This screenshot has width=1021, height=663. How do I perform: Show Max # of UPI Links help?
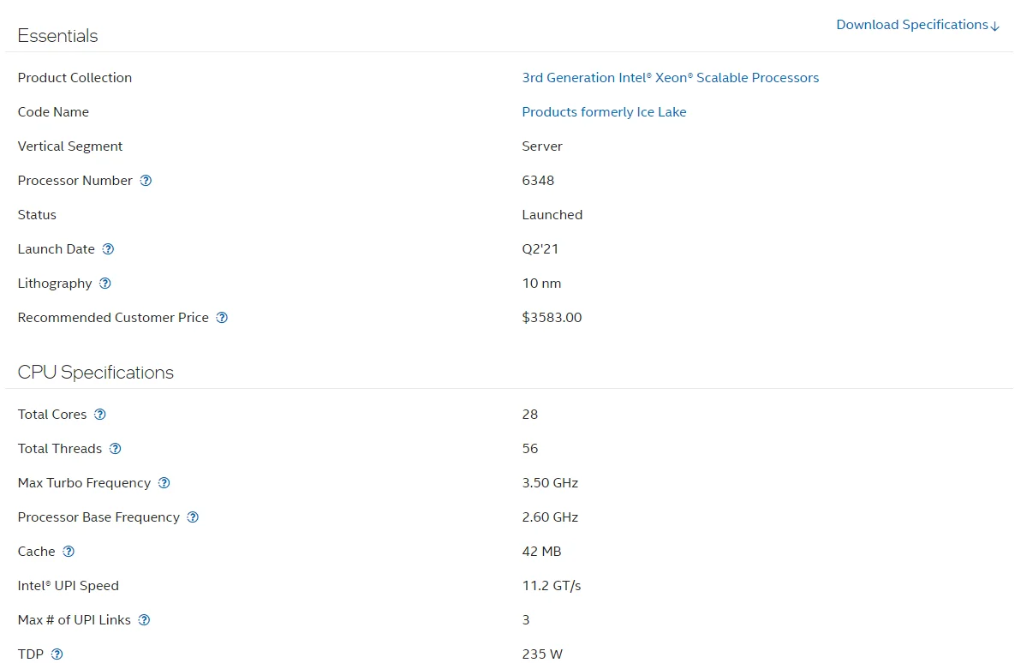tap(145, 620)
